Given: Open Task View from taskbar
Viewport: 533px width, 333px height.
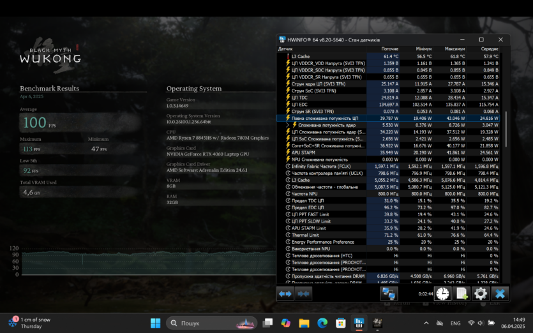Looking at the screenshot, I should (x=267, y=323).
